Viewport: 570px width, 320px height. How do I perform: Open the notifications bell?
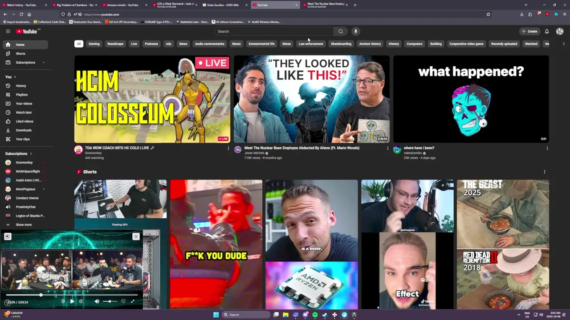click(547, 31)
